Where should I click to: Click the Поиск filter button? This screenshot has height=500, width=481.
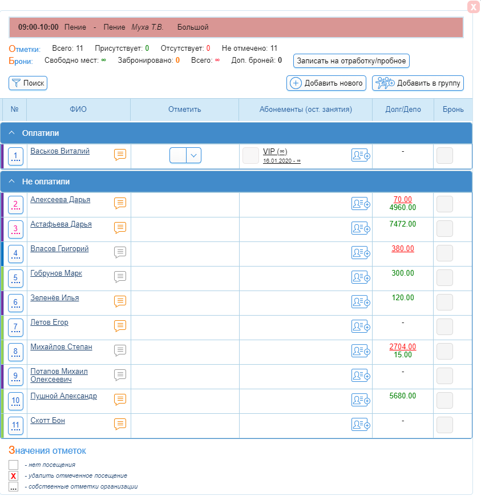(28, 83)
